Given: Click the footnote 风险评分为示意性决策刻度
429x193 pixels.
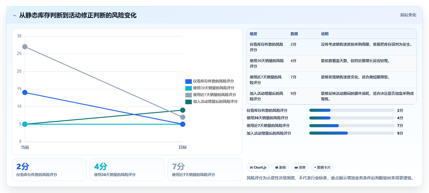Looking at the screenshot, I should (x=330, y=178).
